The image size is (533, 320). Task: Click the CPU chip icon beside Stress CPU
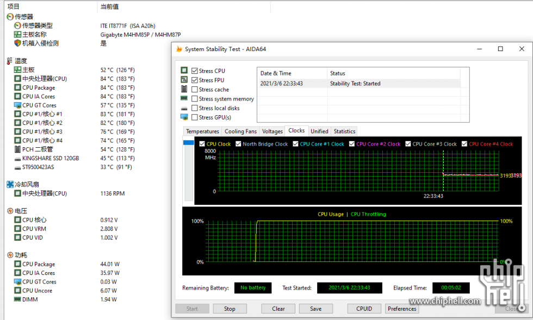[184, 70]
